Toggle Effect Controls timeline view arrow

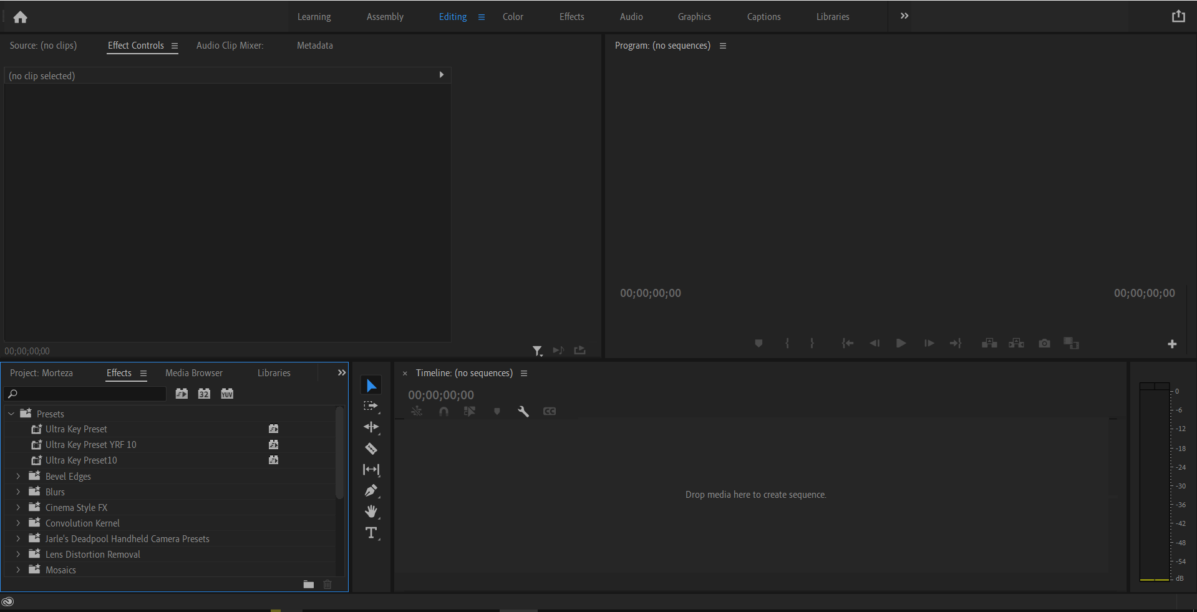442,75
